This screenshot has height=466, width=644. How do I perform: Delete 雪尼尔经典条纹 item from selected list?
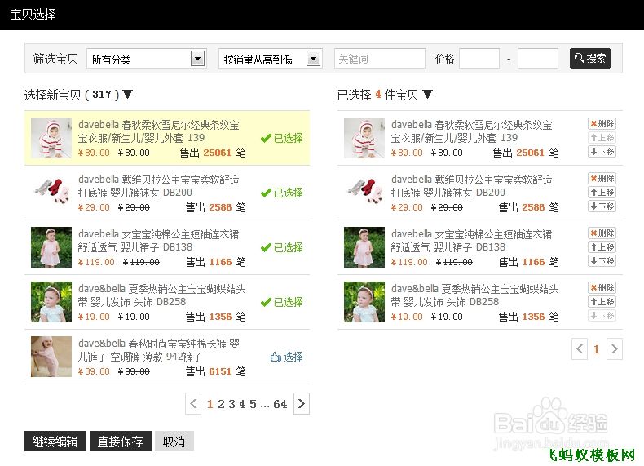pos(602,124)
